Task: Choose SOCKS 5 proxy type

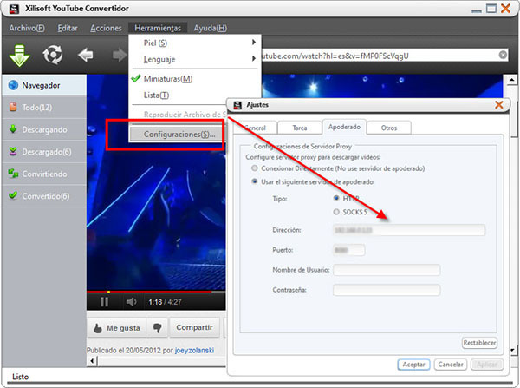Action: (336, 212)
